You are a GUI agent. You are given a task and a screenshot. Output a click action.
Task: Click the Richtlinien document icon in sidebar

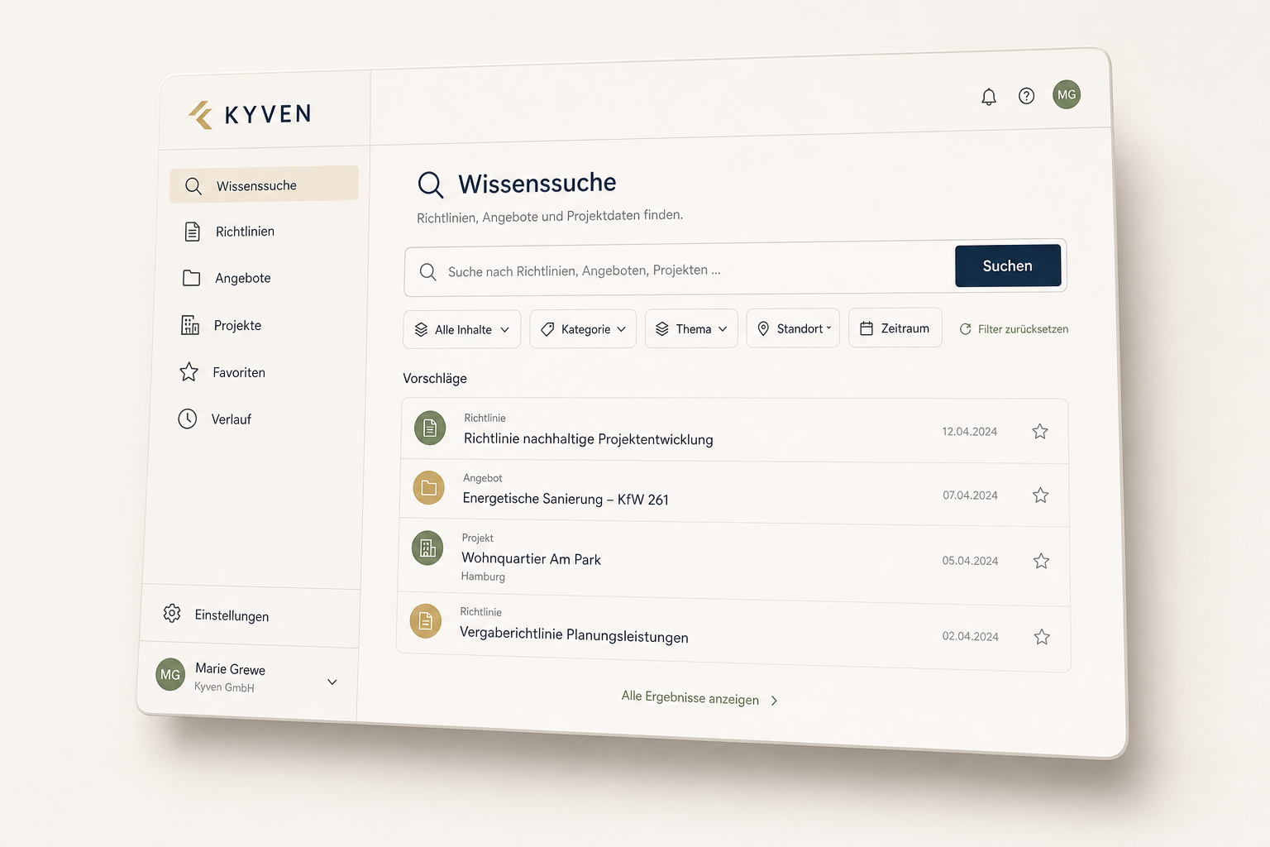192,232
